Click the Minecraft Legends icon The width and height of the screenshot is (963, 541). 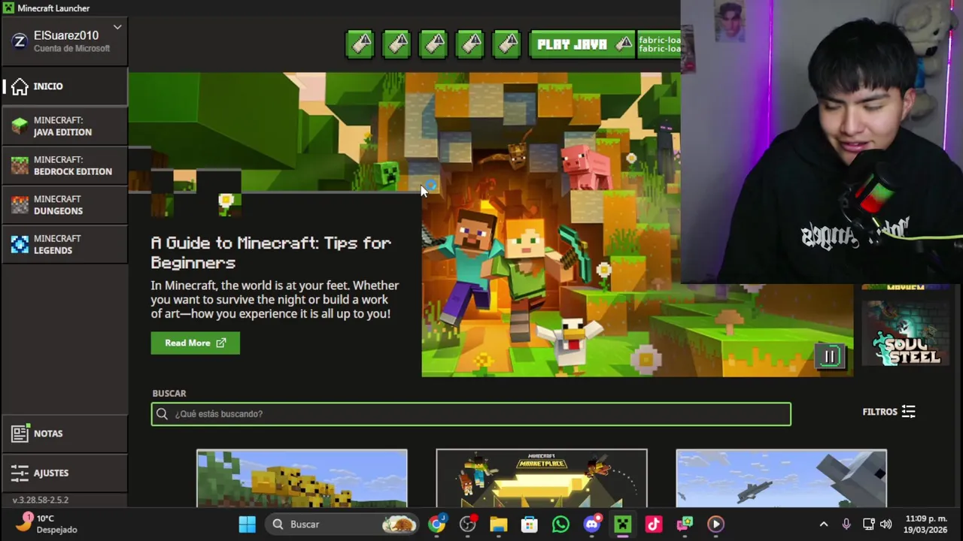(x=20, y=244)
